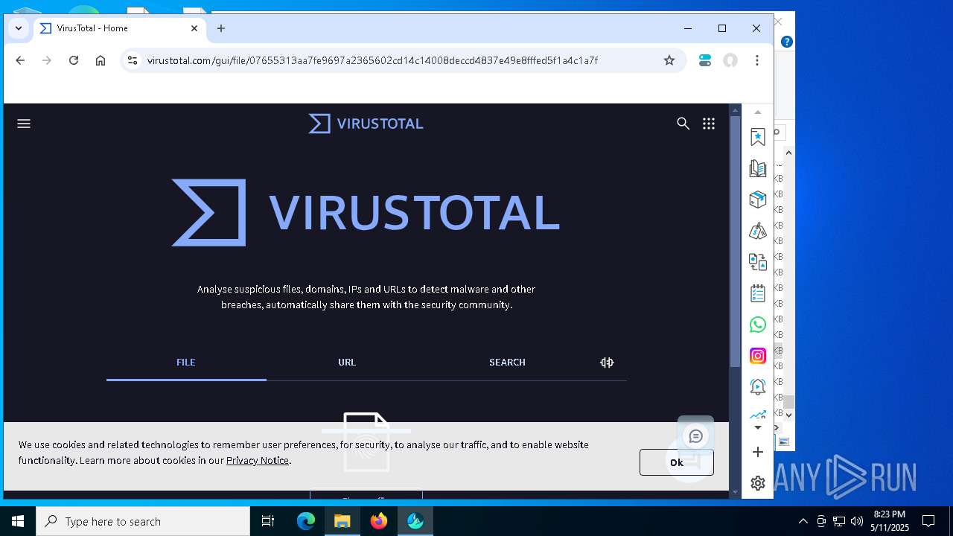Open the VirusTotal apps grid icon

(x=709, y=124)
